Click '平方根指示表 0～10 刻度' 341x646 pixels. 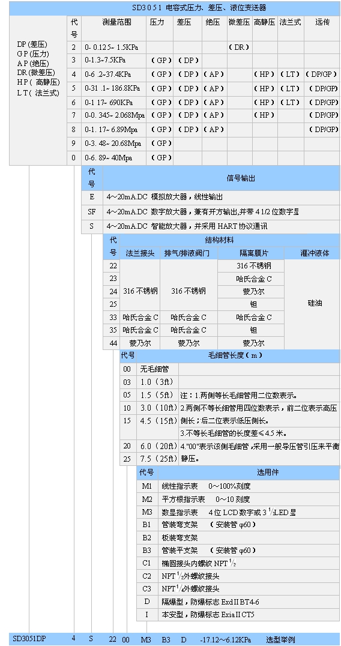click(x=205, y=500)
